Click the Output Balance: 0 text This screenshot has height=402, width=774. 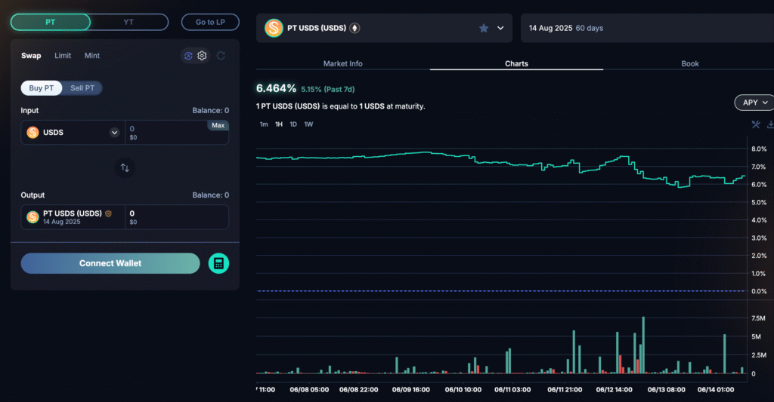click(211, 195)
